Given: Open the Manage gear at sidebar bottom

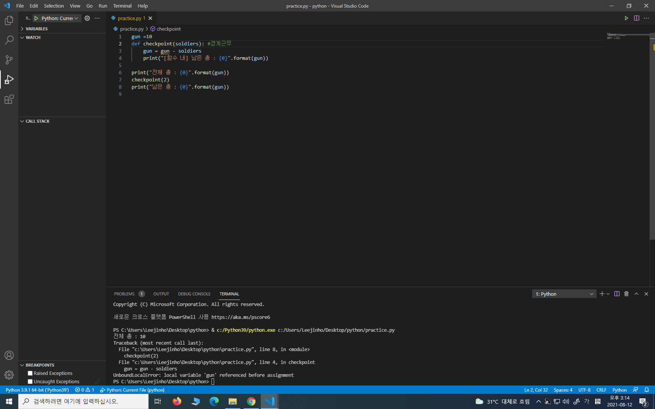Looking at the screenshot, I should (x=9, y=375).
